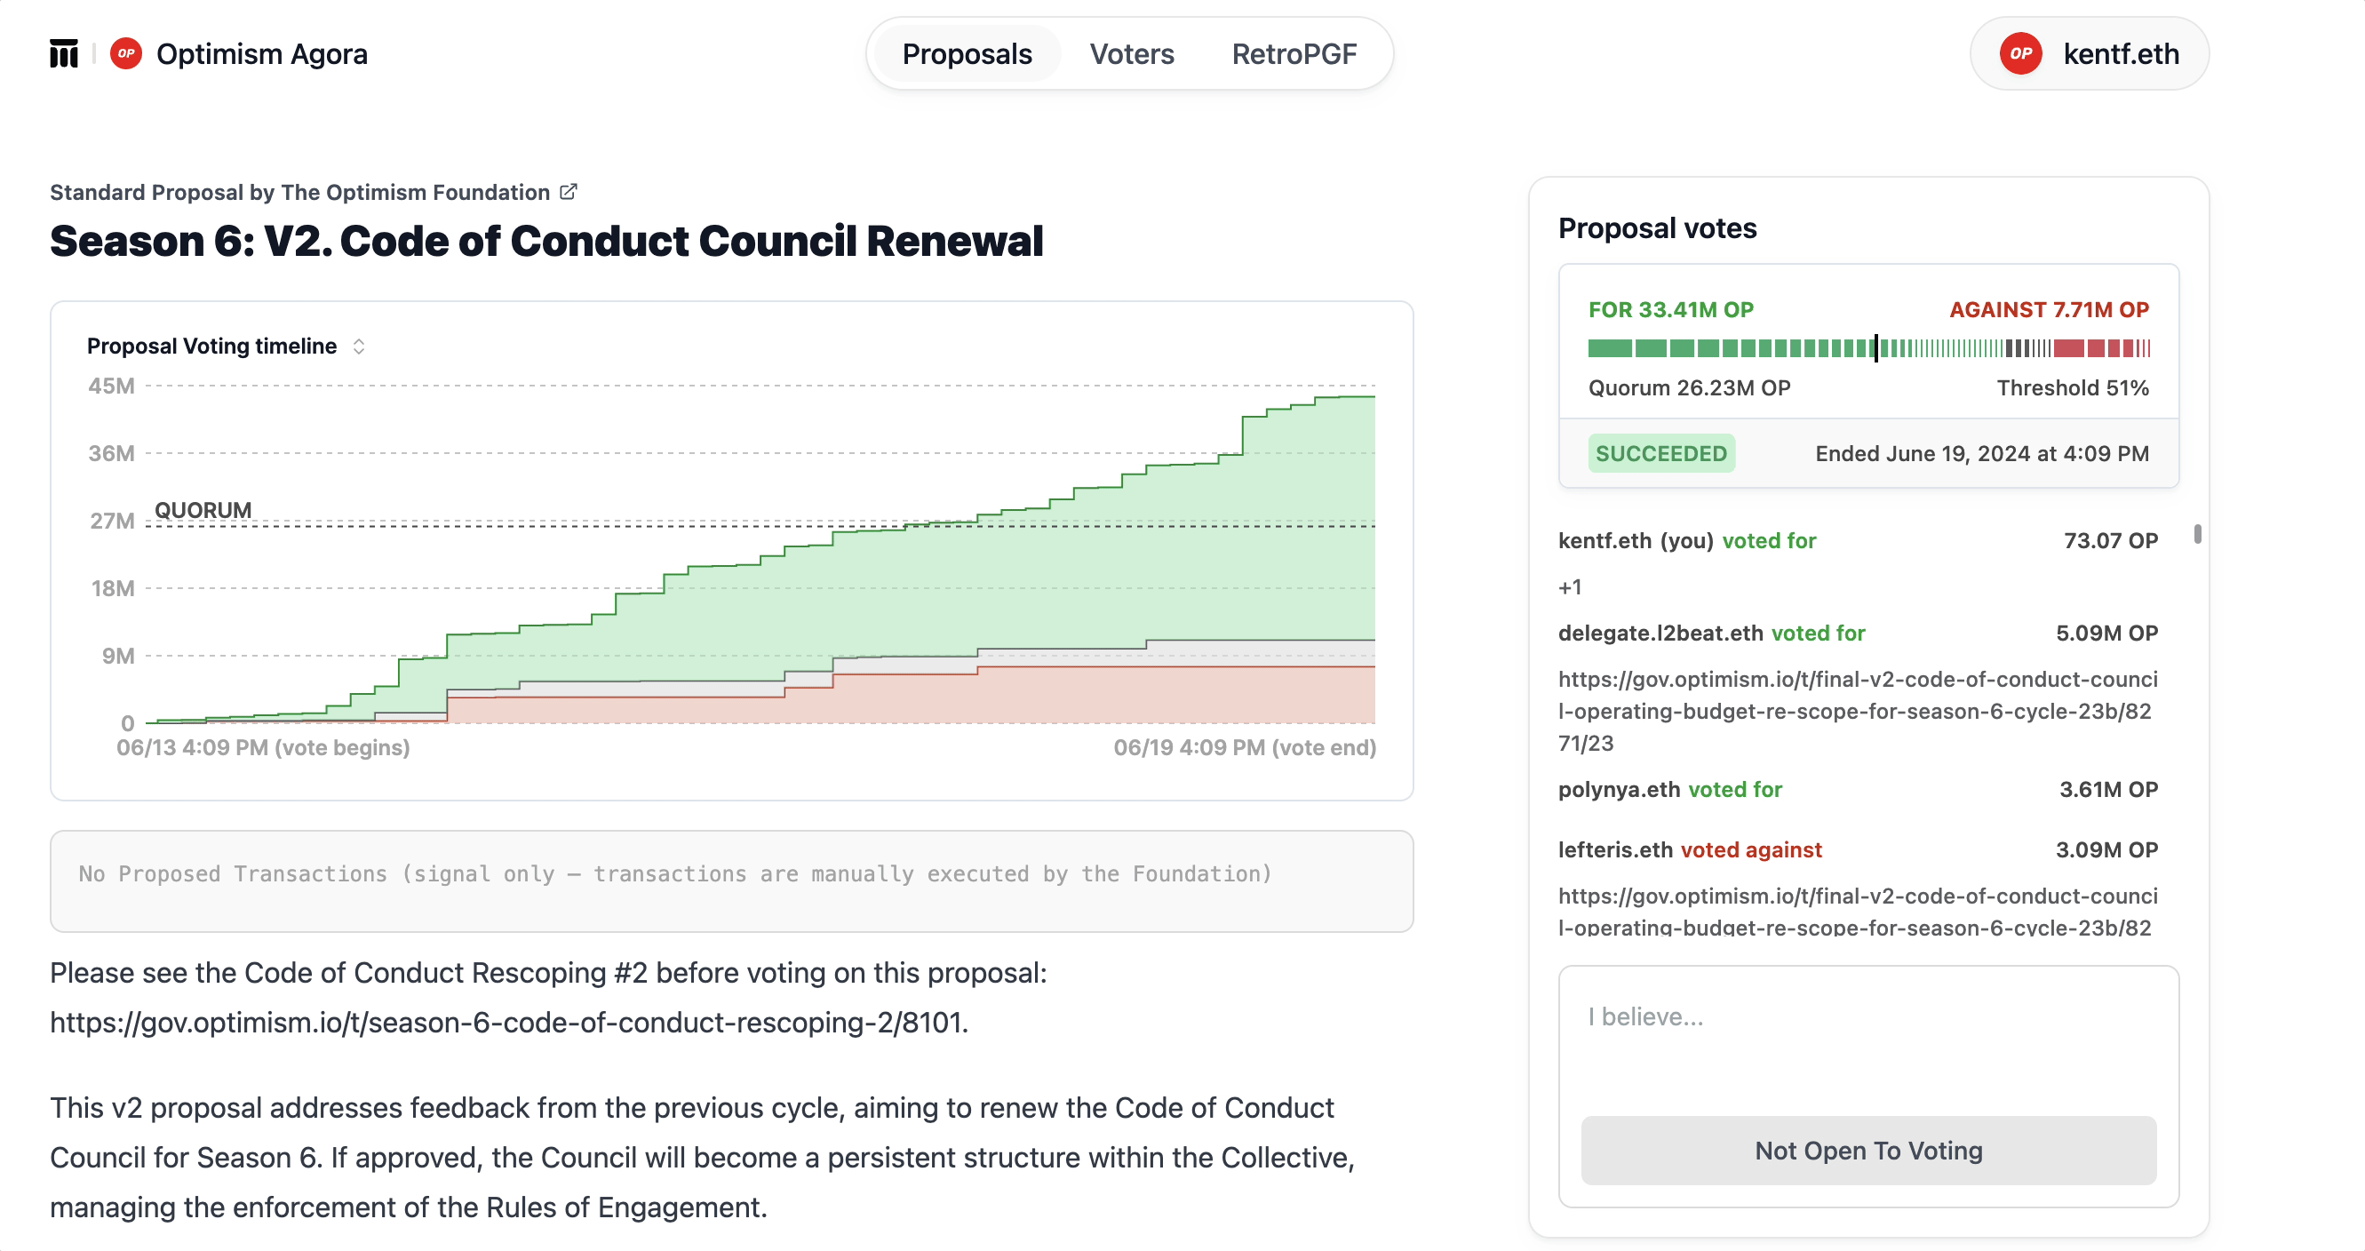Click the FOR 33.41M OP total

pyautogui.click(x=1670, y=309)
